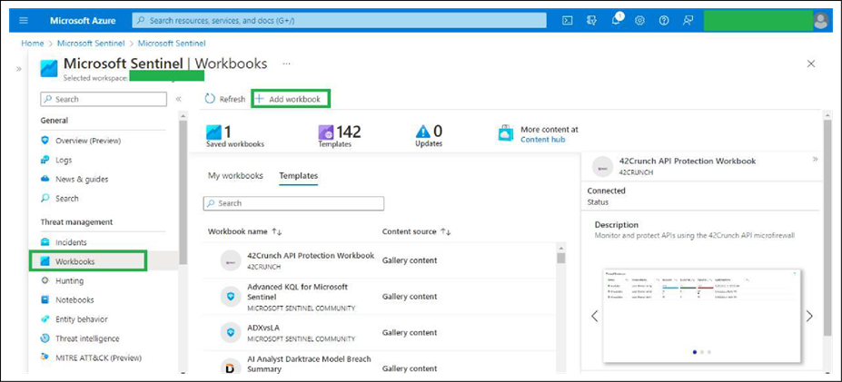Open the notifications bell
Screen dimensions: 842x382
click(616, 20)
